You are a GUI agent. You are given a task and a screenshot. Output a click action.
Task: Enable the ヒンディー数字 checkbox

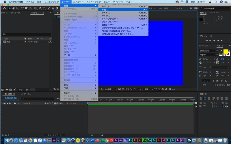click(x=217, y=85)
